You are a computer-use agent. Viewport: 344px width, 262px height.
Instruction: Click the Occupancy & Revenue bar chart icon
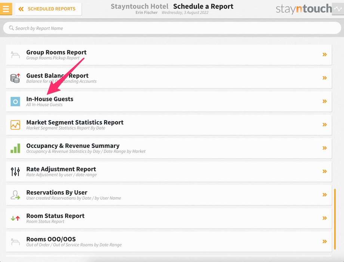(x=15, y=148)
